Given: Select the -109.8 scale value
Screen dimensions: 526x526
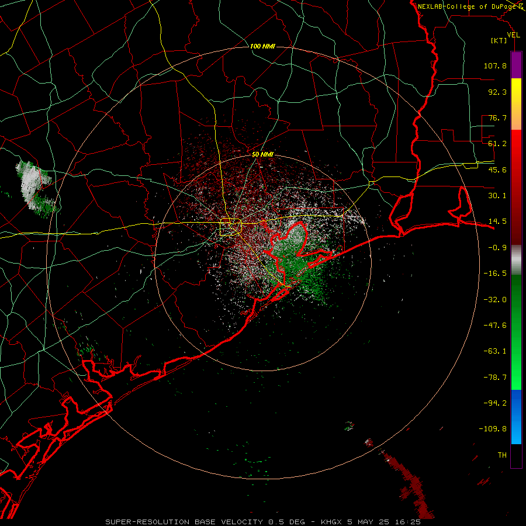Looking at the screenshot, I should (x=493, y=429).
